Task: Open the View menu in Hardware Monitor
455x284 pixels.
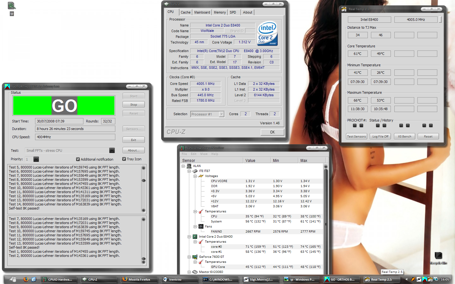Action: pos(204,154)
